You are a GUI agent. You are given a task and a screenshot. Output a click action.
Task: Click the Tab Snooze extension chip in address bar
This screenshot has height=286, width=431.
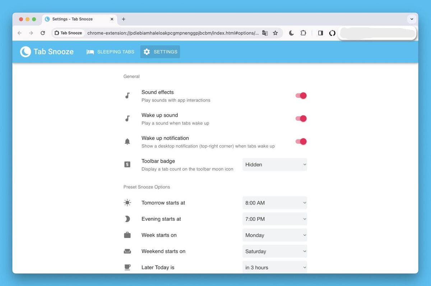68,33
